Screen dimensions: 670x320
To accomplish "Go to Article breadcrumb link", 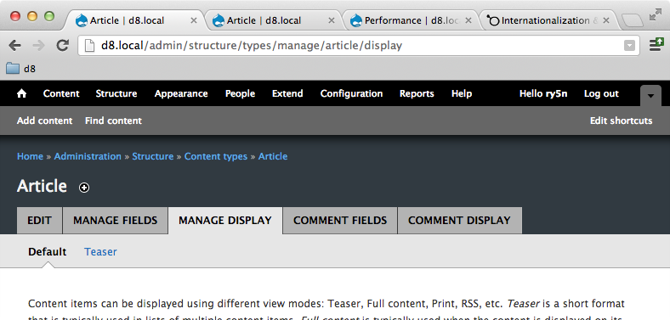I will click(273, 156).
